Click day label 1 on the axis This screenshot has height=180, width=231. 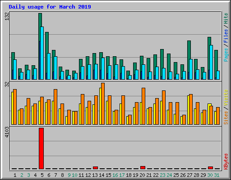click(15, 175)
